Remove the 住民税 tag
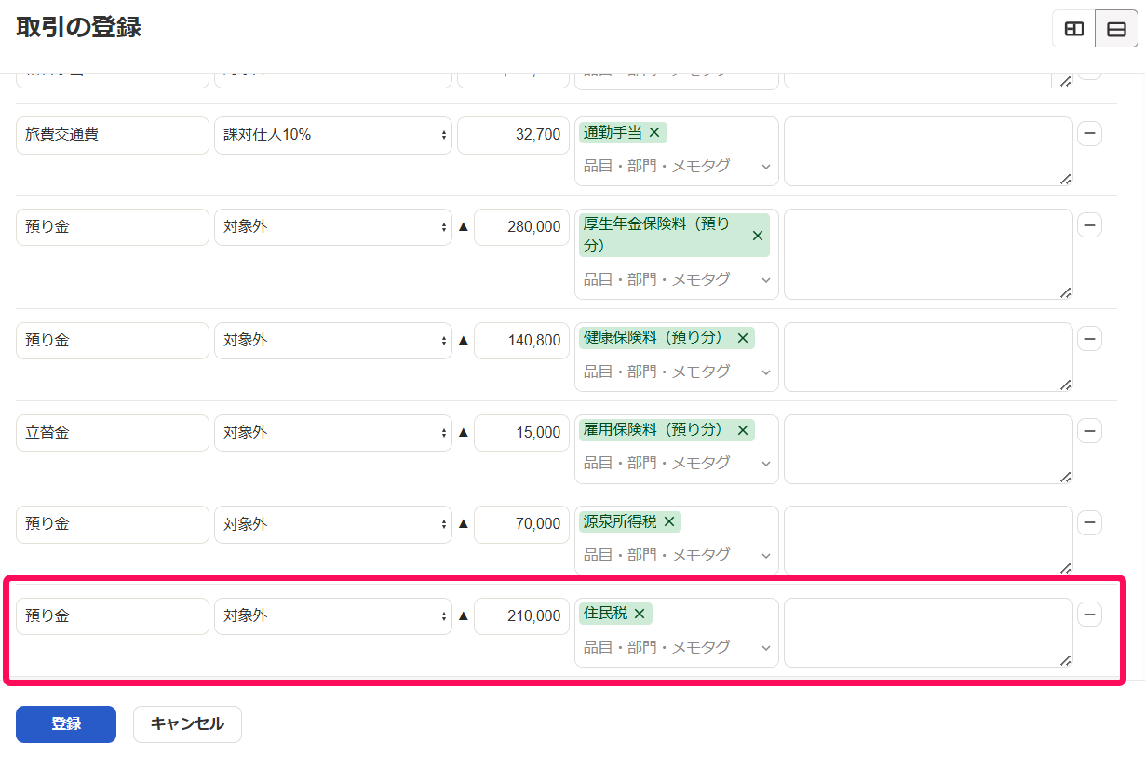The height and width of the screenshot is (757, 1145). (640, 614)
